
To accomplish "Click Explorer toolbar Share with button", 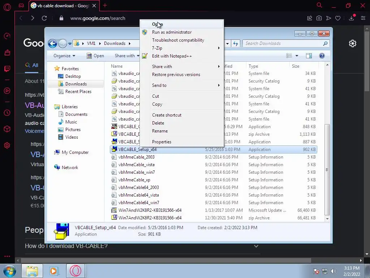I will (126, 56).
